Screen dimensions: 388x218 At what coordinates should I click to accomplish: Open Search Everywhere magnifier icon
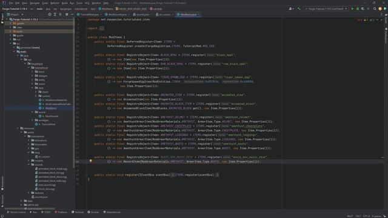pyautogui.click(x=375, y=8)
